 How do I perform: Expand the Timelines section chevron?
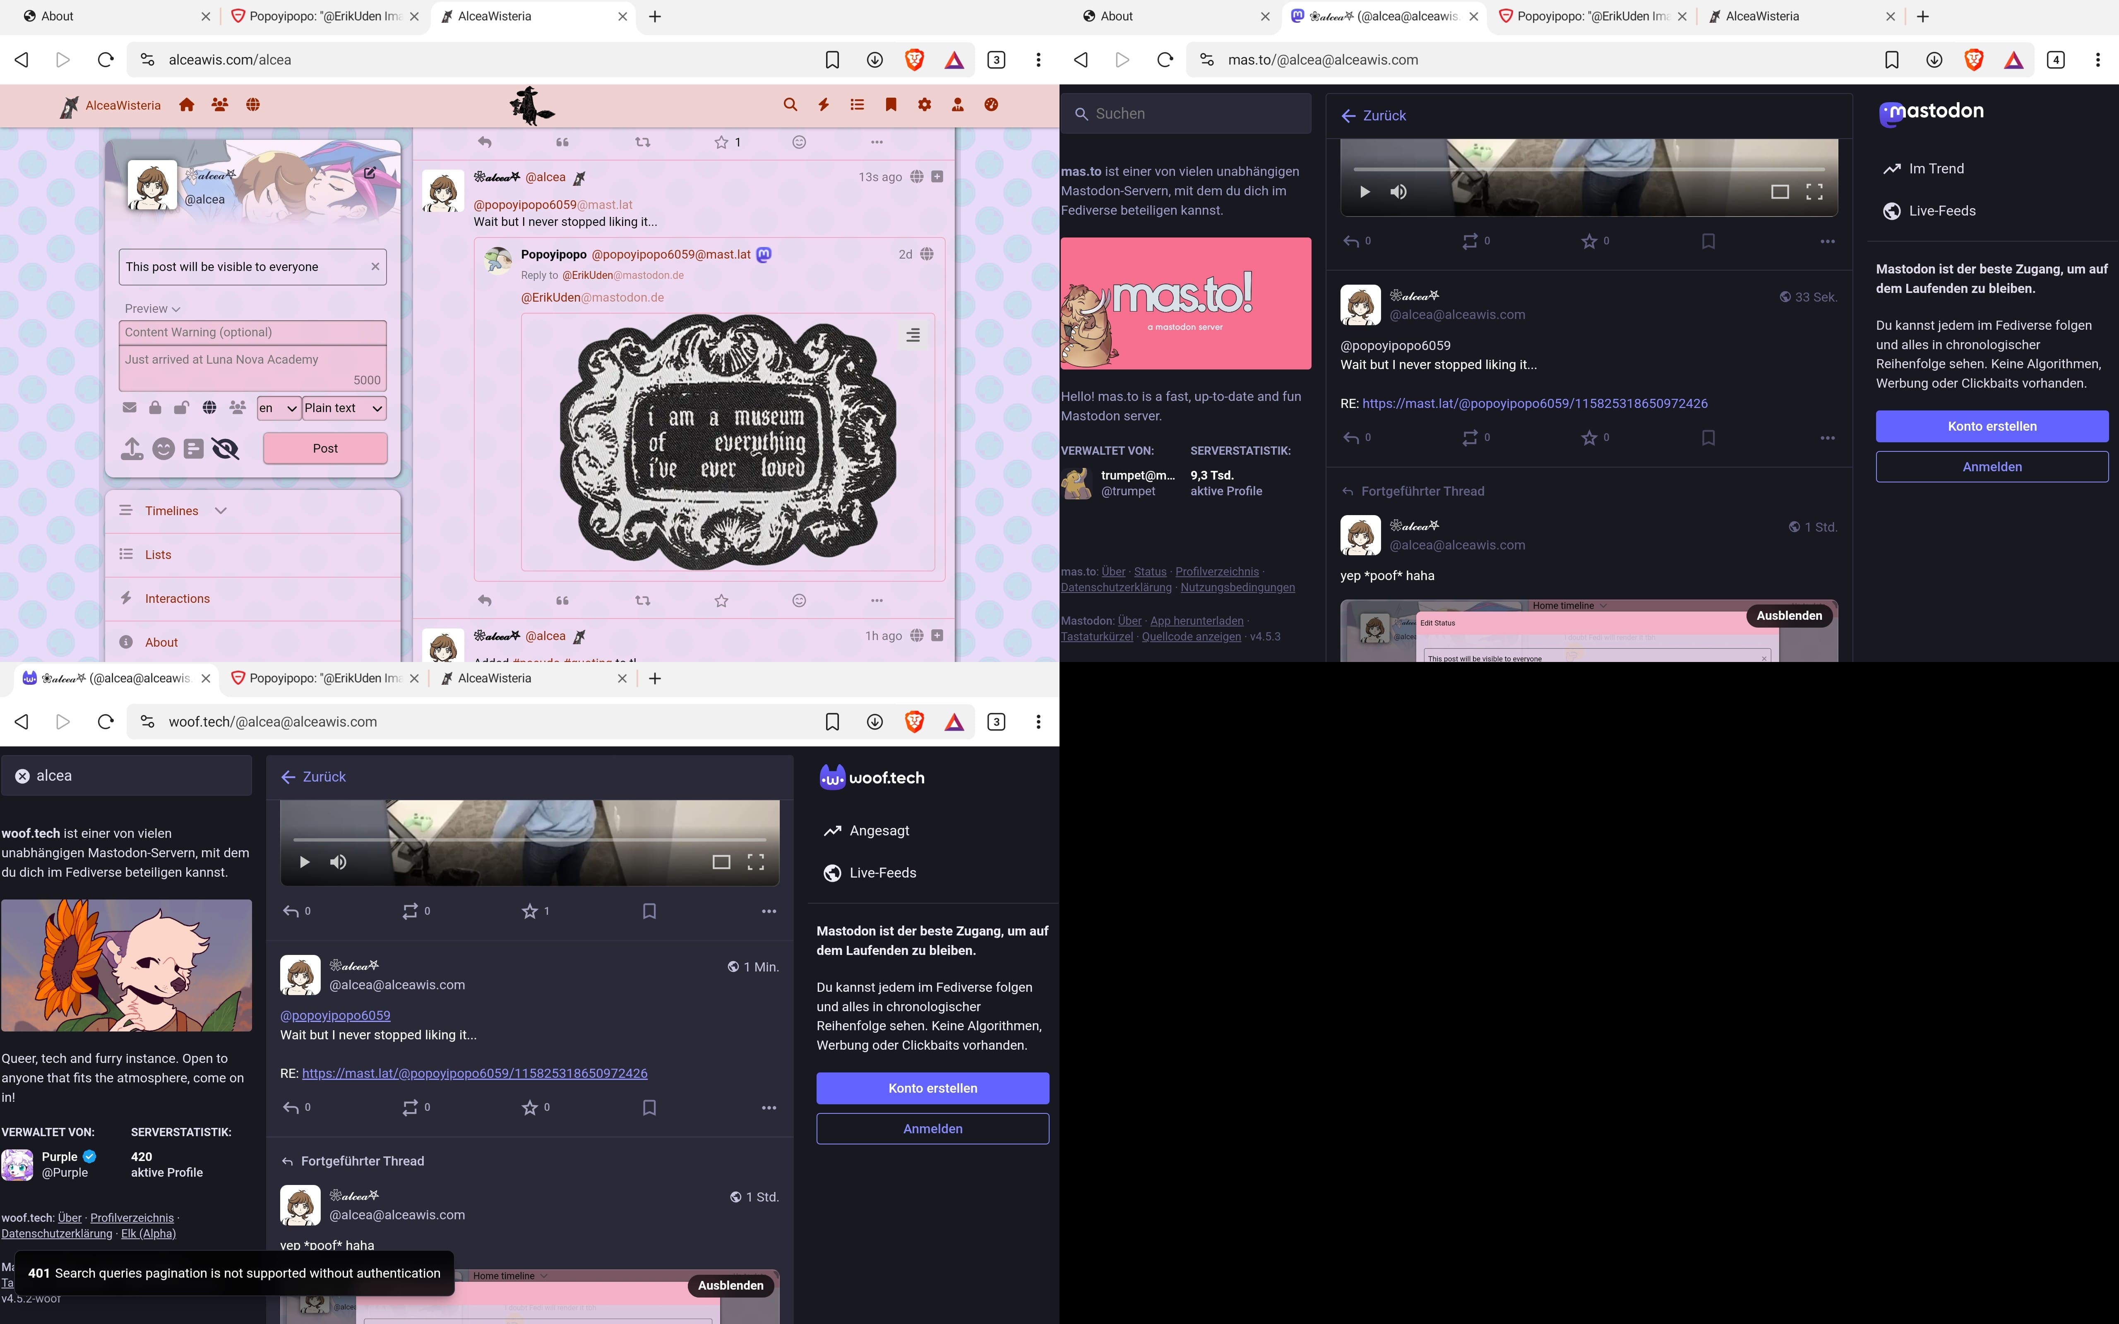[x=221, y=511]
